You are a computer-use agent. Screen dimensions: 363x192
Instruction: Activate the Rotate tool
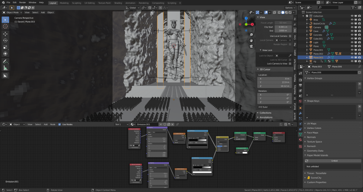click(x=6, y=40)
